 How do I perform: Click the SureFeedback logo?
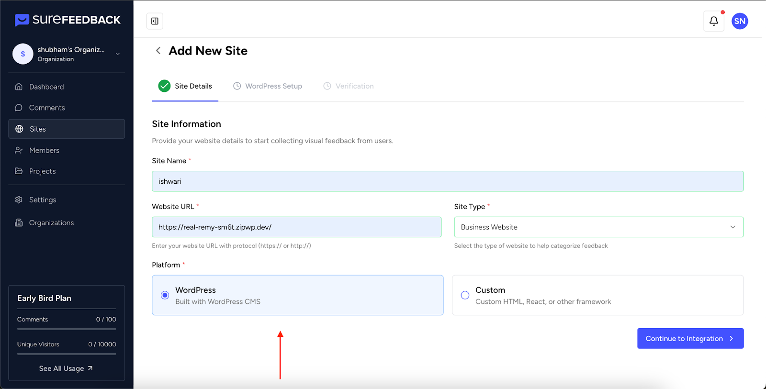68,20
